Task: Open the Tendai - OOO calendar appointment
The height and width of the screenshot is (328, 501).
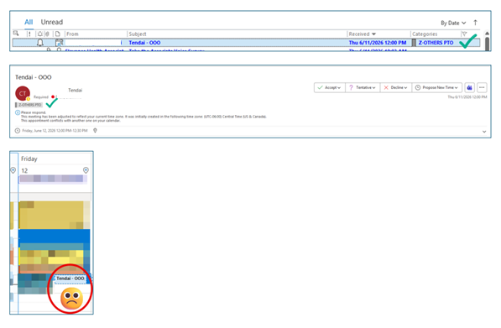Action: point(70,279)
